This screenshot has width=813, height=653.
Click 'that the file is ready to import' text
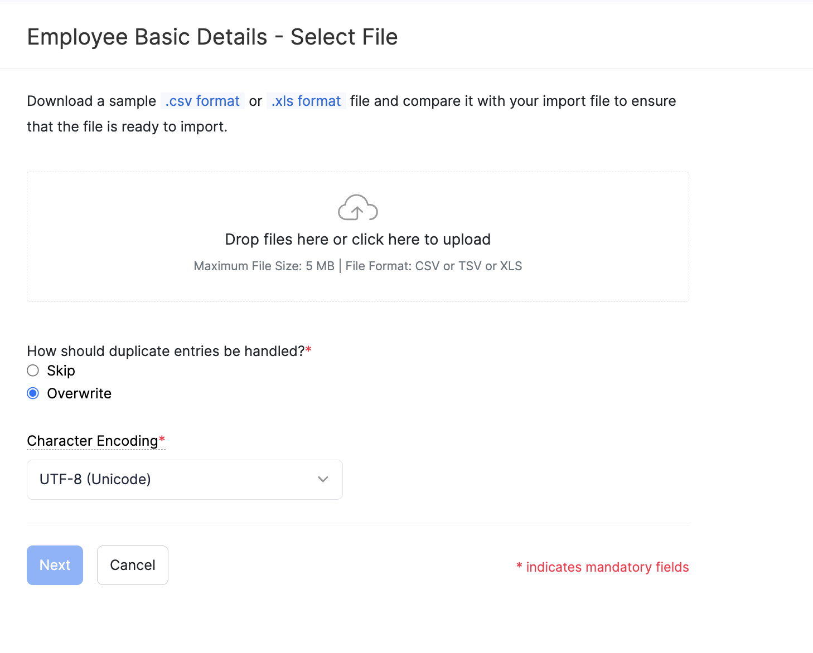[127, 126]
